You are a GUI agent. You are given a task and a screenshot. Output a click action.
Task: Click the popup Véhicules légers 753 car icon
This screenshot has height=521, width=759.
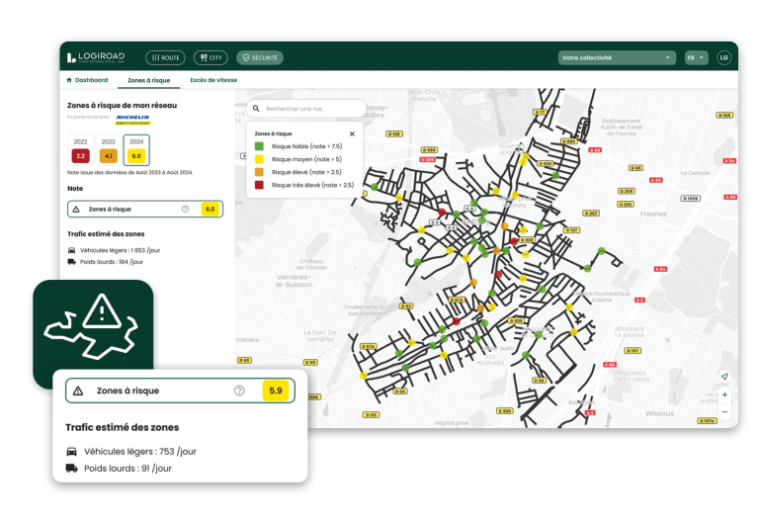[71, 451]
